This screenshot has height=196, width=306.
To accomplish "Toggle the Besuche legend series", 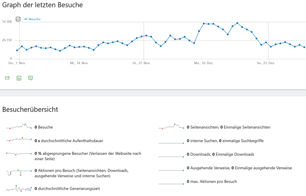I will tap(32, 19).
